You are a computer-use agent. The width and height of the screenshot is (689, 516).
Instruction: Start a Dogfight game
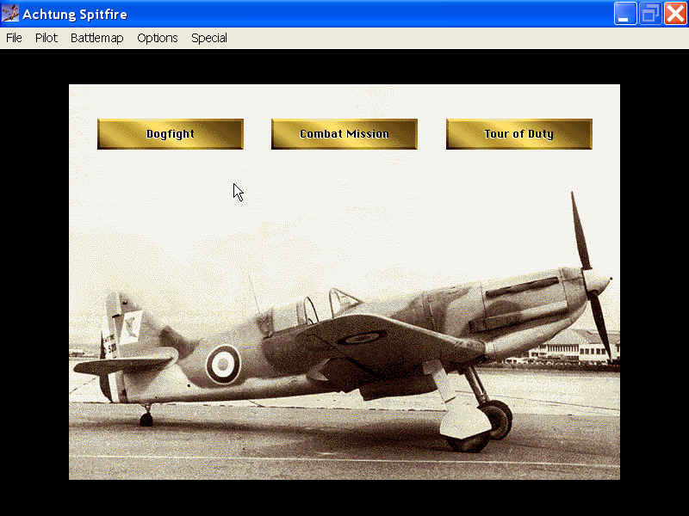[171, 134]
